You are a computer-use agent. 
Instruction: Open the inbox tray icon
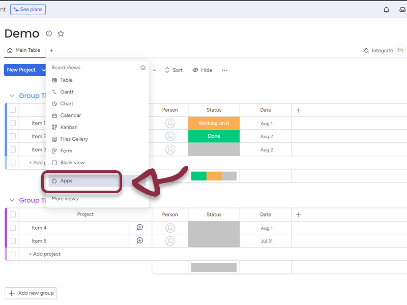pyautogui.click(x=402, y=10)
